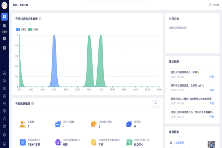Open the monitor icon in the sidebar

coord(4,111)
